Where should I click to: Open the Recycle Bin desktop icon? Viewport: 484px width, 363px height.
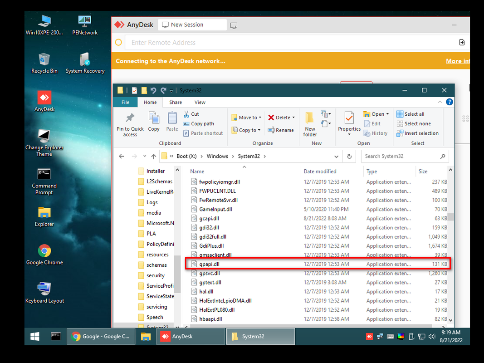coord(44,63)
